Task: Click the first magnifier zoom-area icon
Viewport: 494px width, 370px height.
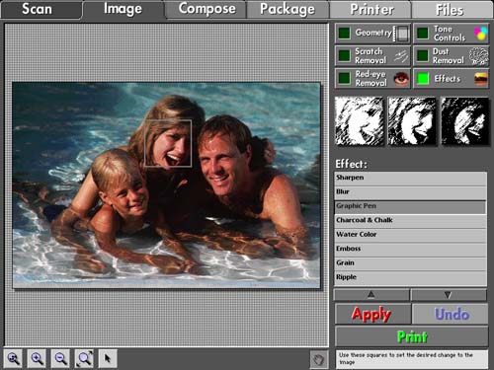Action: [x=13, y=358]
